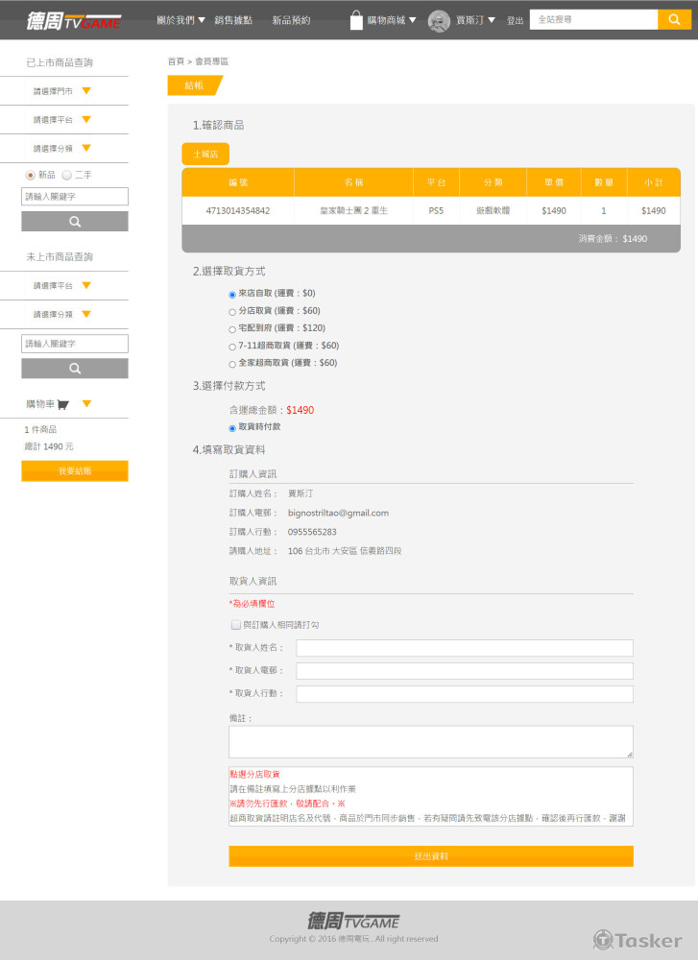The image size is (698, 960).
Task: Click 1 件商品 cart count text
Action: click(40, 429)
